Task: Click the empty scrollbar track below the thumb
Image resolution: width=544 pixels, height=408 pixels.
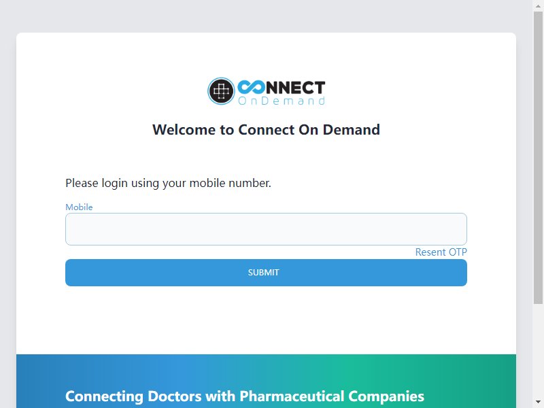Action: [x=538, y=350]
